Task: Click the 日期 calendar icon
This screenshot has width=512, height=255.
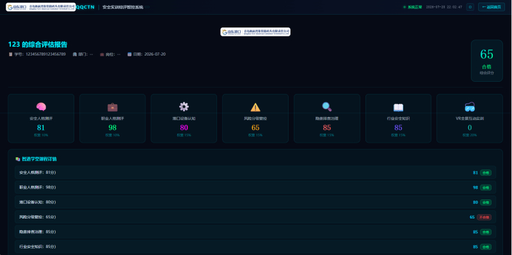Action: click(129, 54)
